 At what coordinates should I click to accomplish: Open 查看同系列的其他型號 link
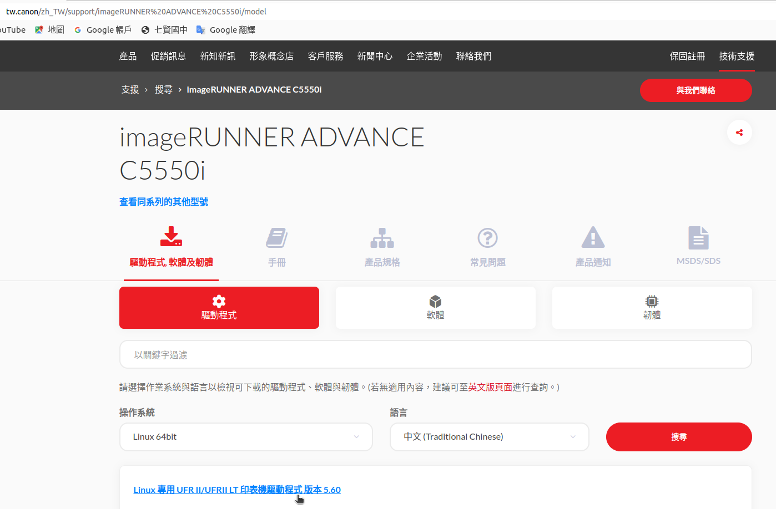pos(164,202)
